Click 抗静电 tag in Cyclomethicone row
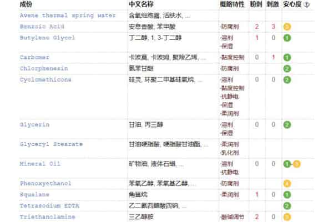This screenshot has height=222, width=333. coord(230,97)
